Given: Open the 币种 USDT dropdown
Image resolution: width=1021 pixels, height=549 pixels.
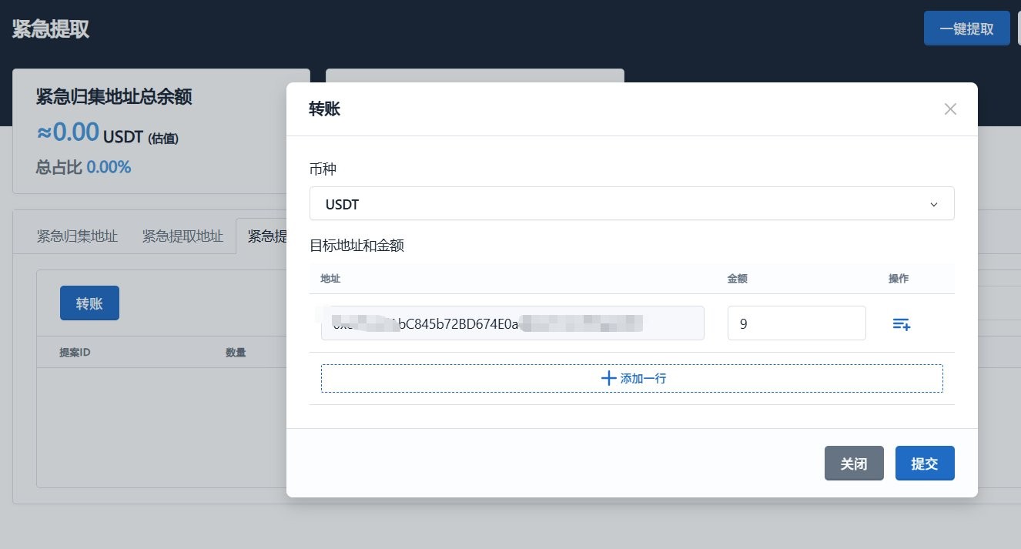Looking at the screenshot, I should 631,205.
